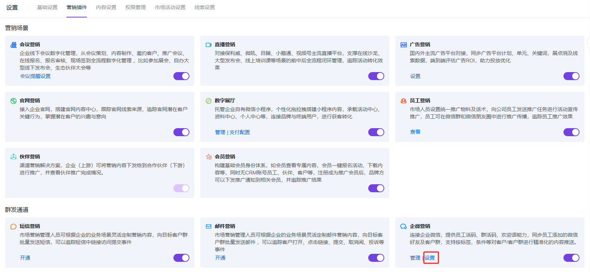Click 设置 link under 企微营销
This screenshot has width=590, height=272.
pyautogui.click(x=430, y=258)
